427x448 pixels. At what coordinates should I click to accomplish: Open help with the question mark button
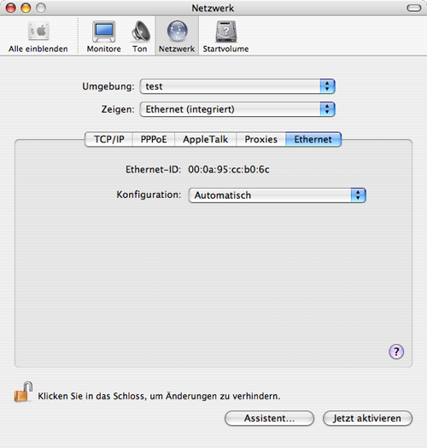click(x=396, y=352)
